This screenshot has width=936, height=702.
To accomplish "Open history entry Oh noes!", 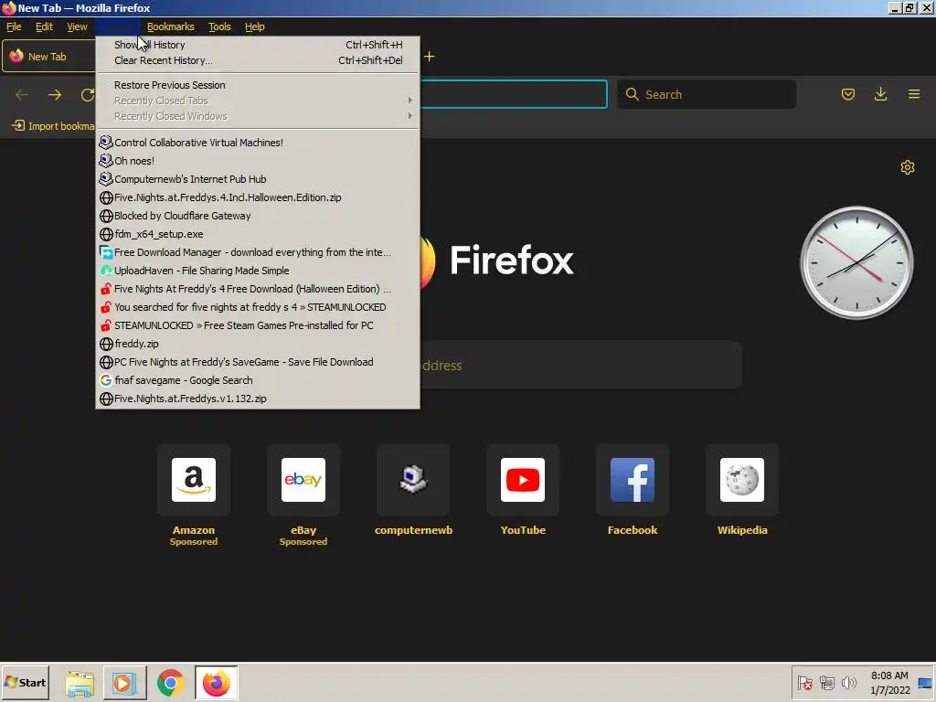I will (258, 161).
